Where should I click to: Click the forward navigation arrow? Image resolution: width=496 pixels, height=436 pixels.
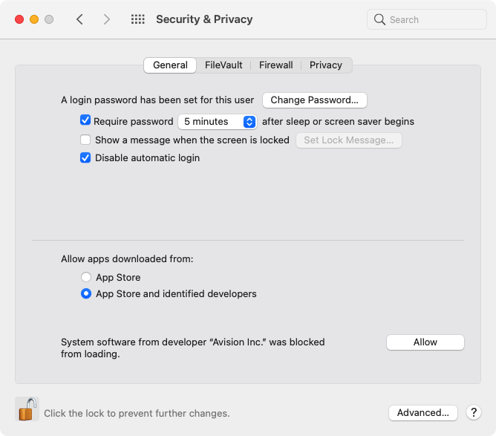[107, 19]
